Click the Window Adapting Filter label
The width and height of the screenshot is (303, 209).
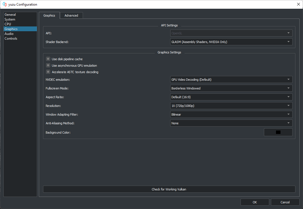62,114
